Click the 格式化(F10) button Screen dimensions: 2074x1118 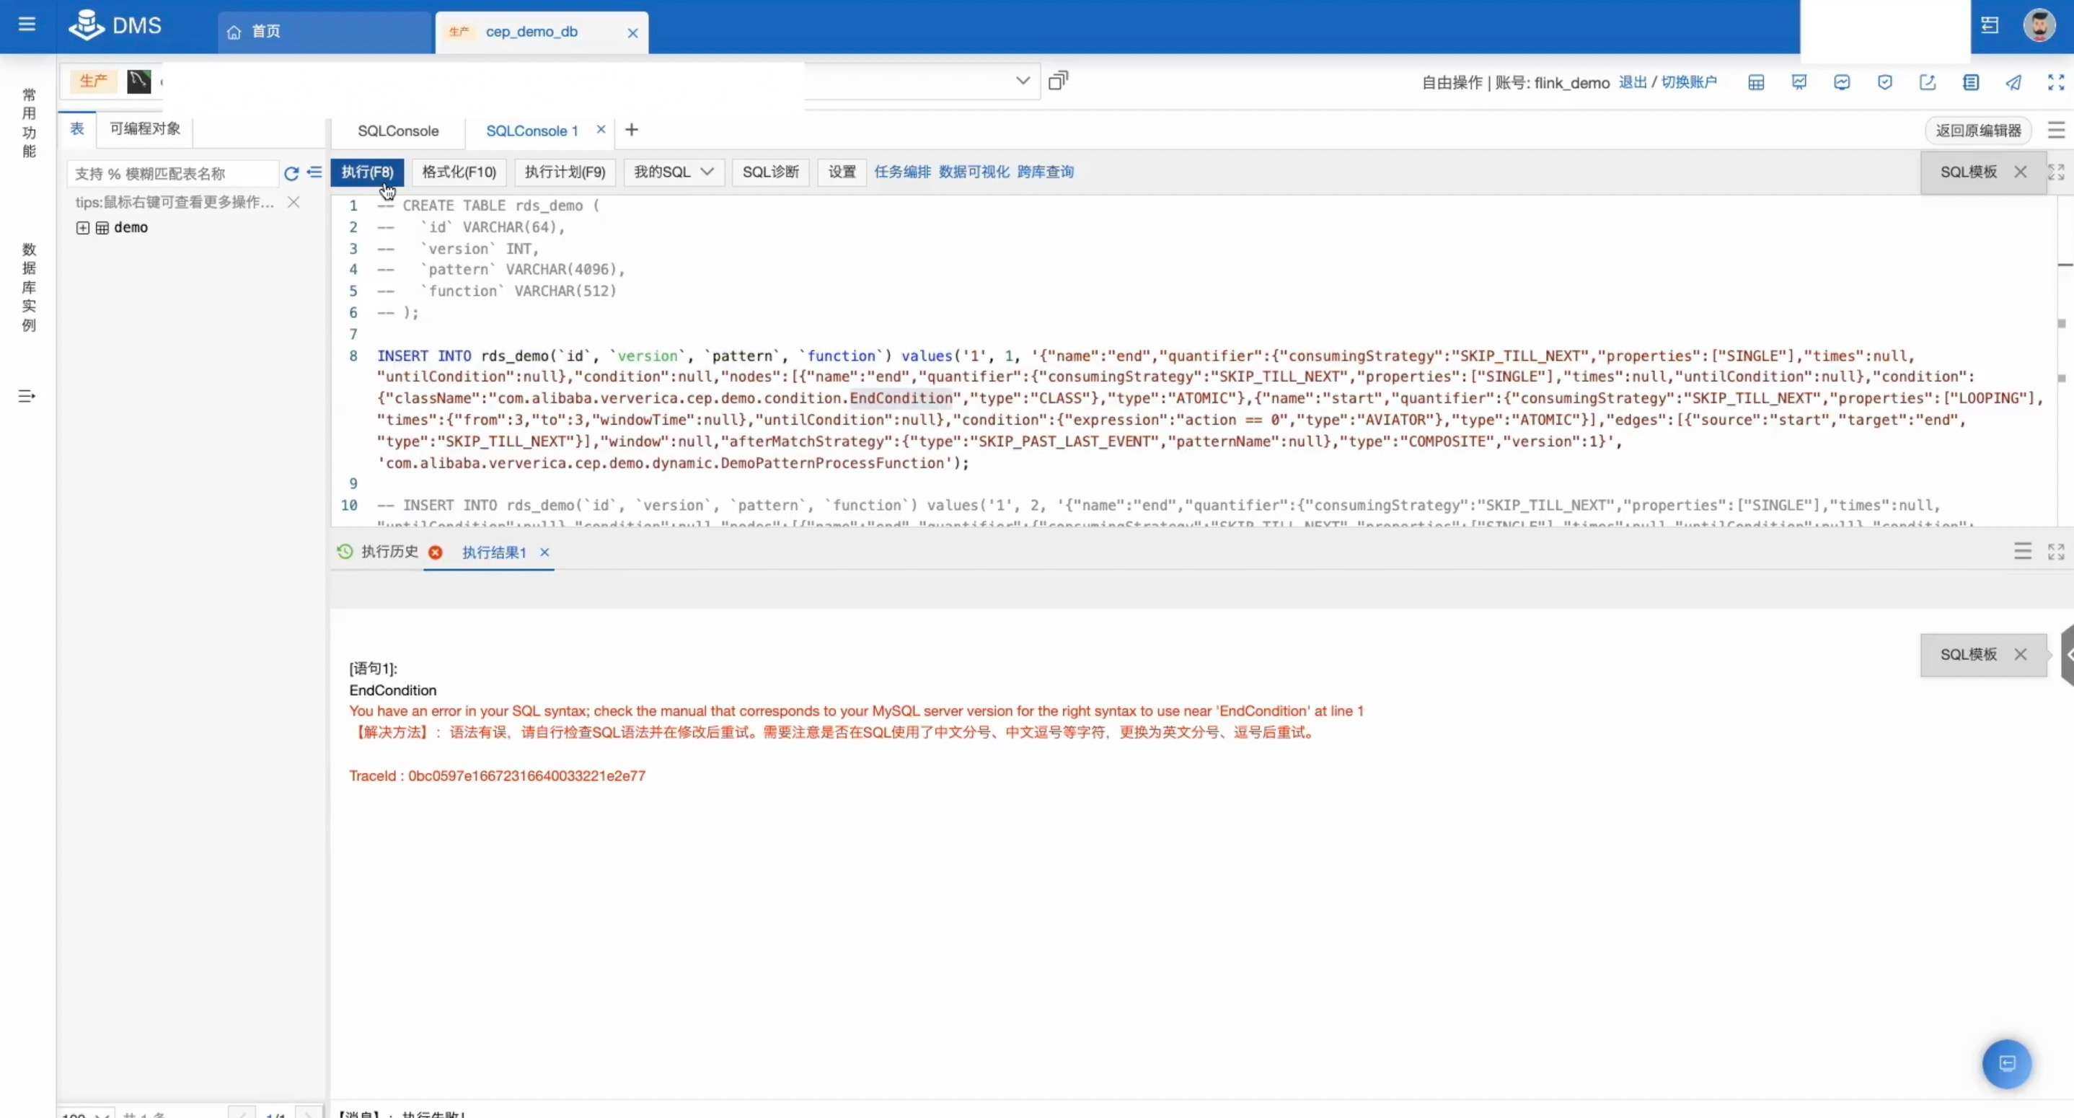coord(458,172)
